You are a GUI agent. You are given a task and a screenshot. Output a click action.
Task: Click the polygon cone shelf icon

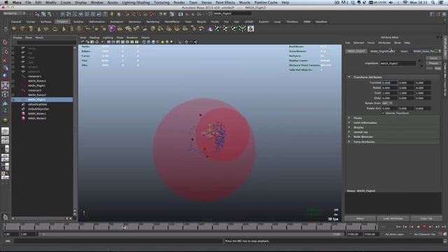[x=39, y=29]
